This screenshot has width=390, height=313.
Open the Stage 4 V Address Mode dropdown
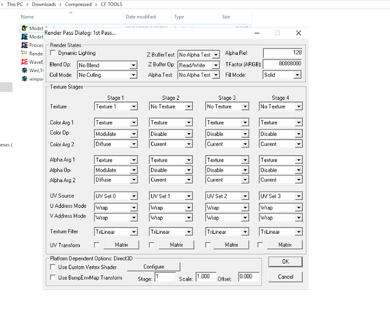click(x=280, y=217)
